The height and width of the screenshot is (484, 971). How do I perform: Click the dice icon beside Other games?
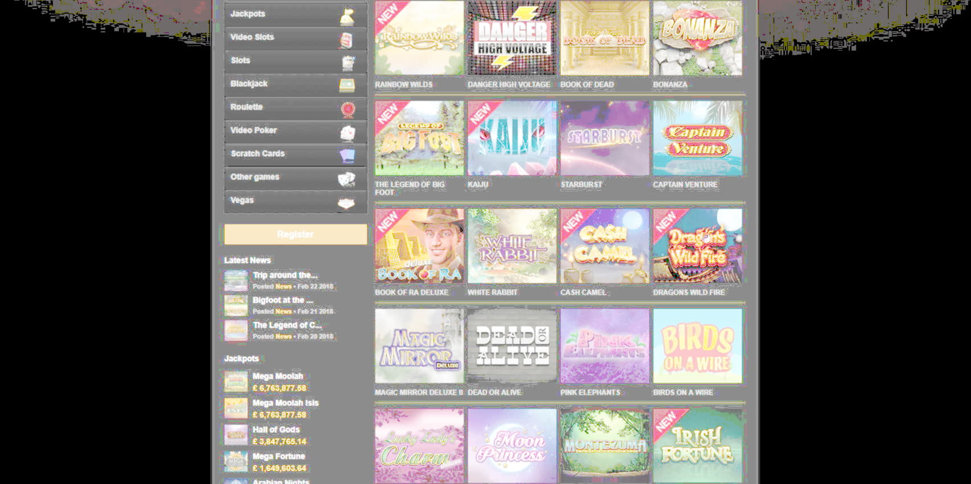[346, 180]
